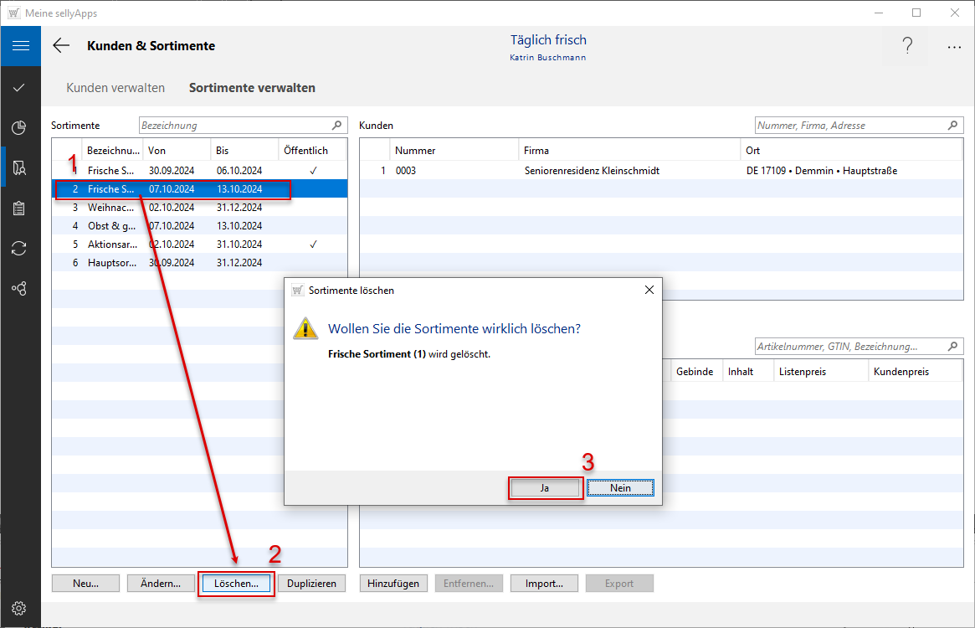
Task: Click the Duplizieren button
Action: tap(312, 584)
